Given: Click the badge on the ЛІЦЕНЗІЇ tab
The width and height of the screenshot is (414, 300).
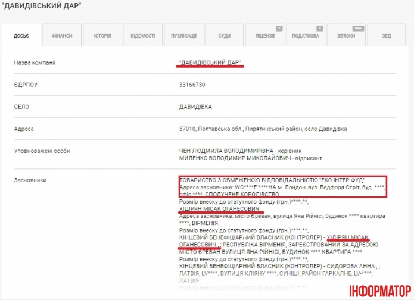Looking at the screenshot, I should [279, 28].
